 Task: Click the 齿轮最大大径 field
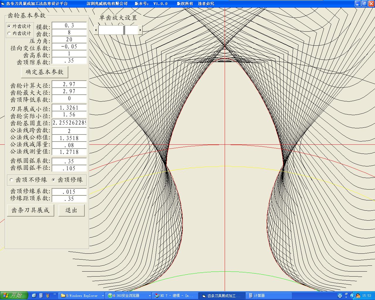point(69,91)
